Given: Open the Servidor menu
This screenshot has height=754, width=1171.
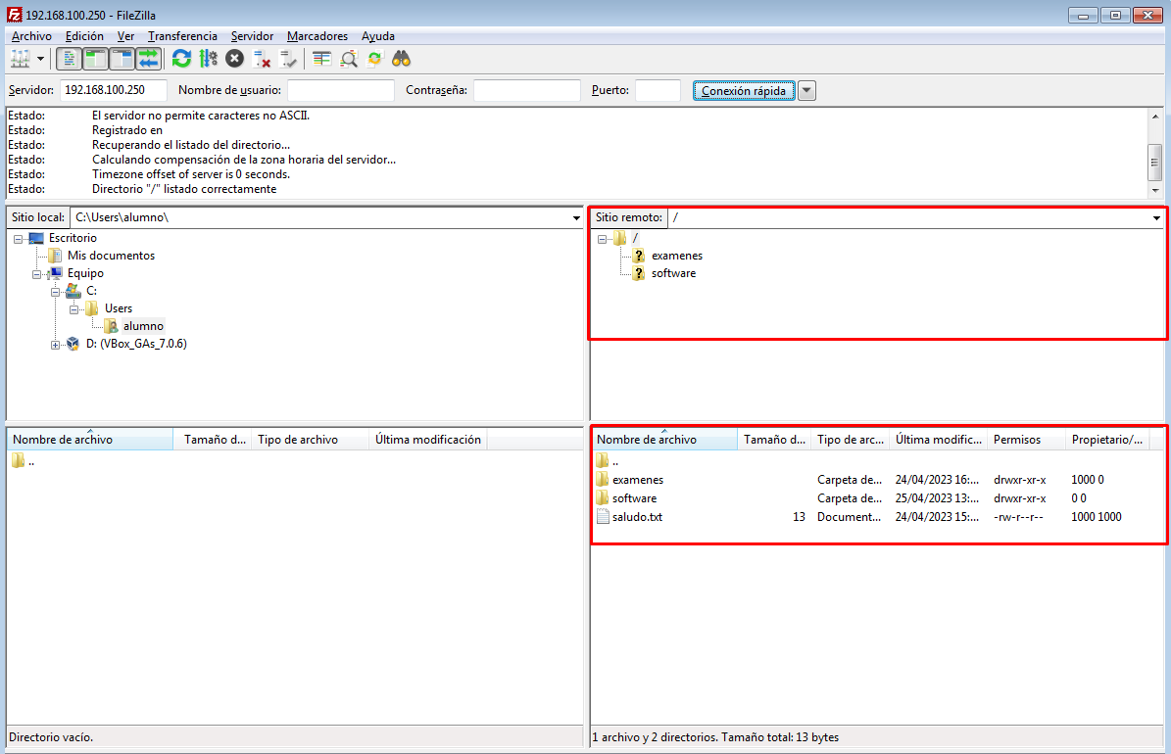Looking at the screenshot, I should pyautogui.click(x=252, y=36).
